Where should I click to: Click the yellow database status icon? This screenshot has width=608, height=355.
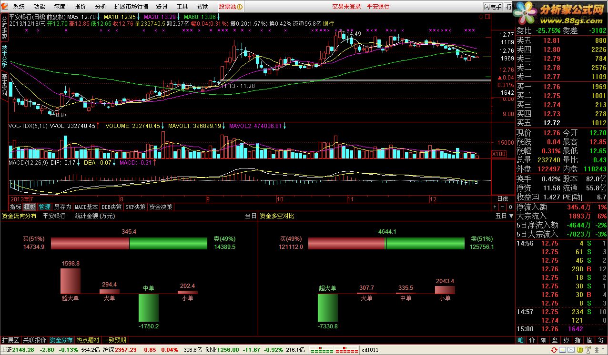tap(580, 350)
